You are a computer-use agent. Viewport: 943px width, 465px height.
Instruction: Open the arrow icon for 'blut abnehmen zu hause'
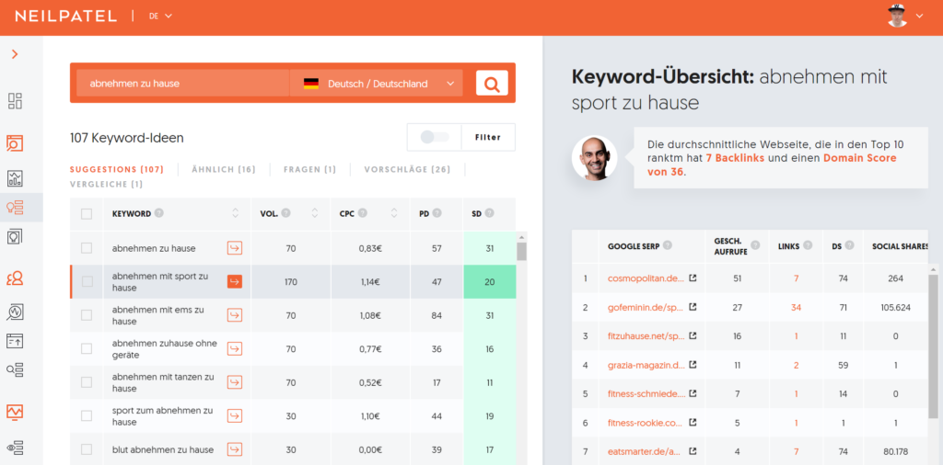coord(235,449)
